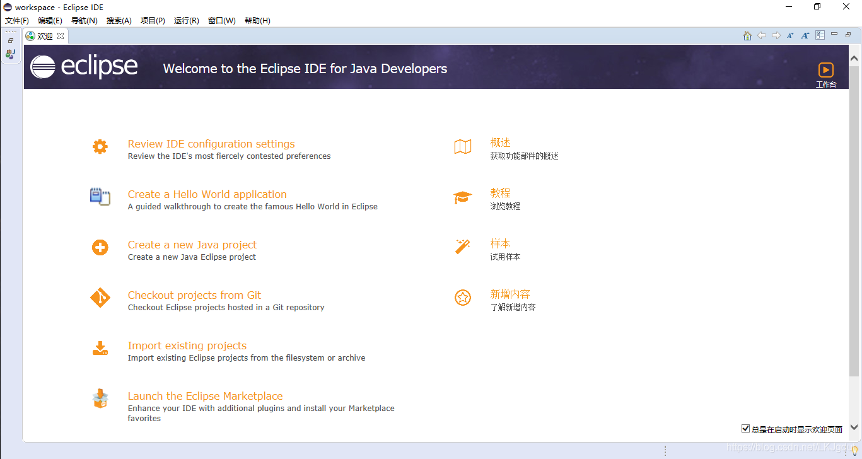Open the Review IDE configuration settings link
This screenshot has width=862, height=459.
pos(211,144)
